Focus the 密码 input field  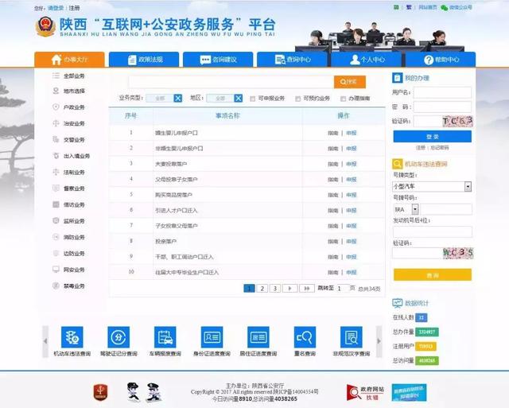coord(442,107)
